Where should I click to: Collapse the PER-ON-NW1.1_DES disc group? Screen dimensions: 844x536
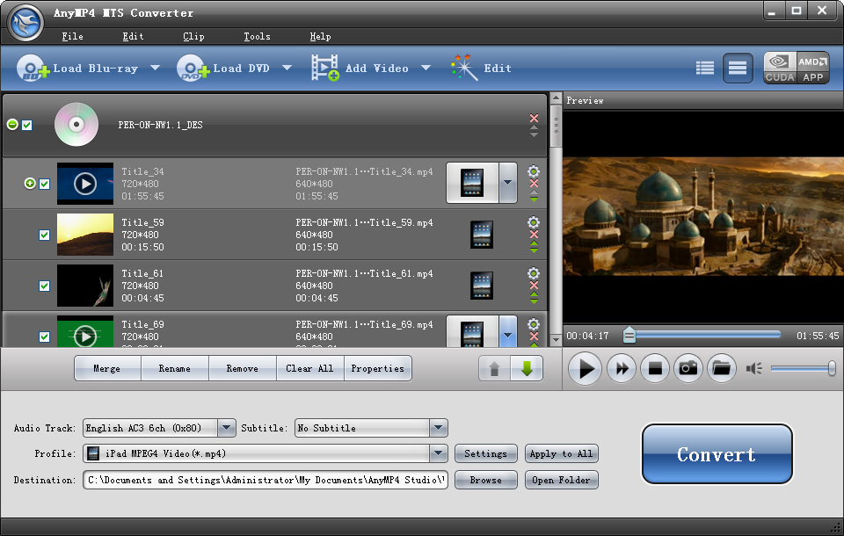(12, 125)
